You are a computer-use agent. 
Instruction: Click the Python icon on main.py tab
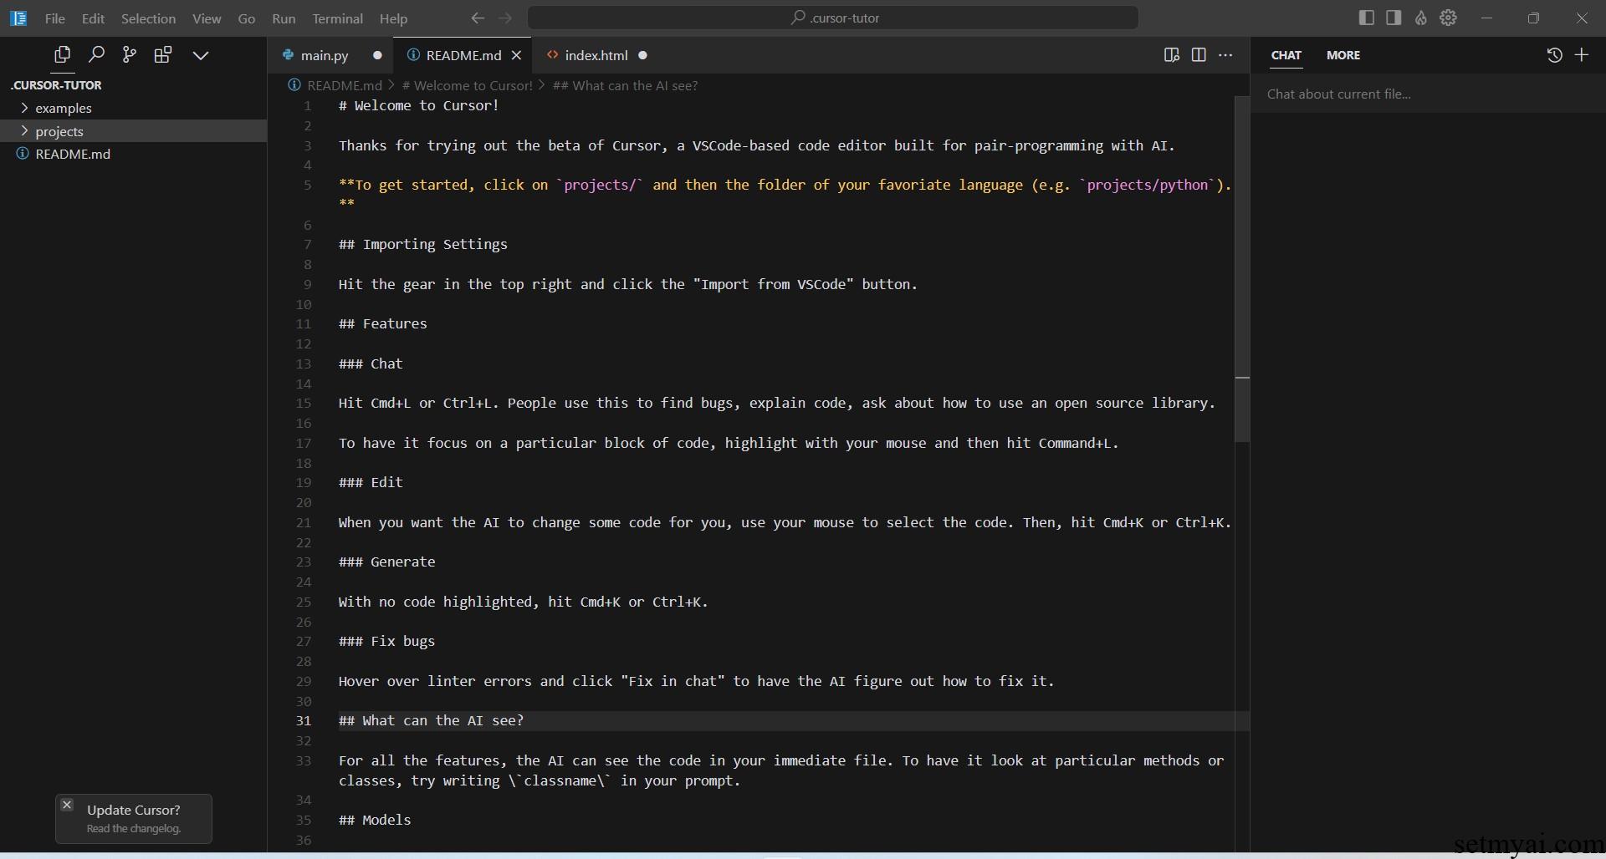point(289,55)
